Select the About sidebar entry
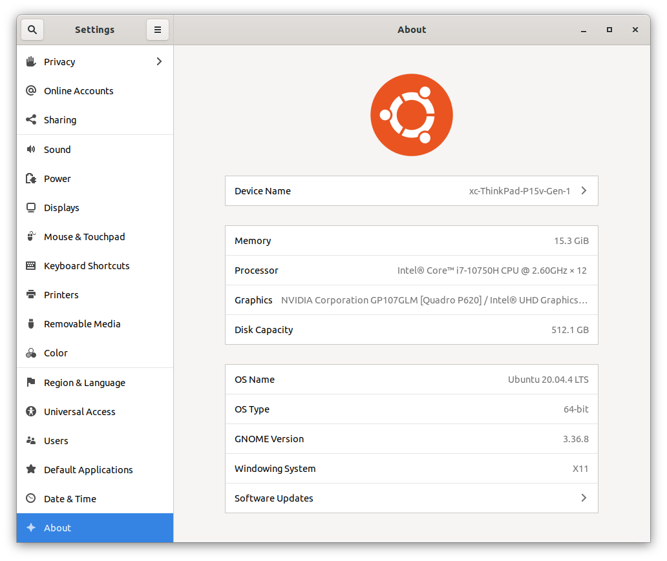 (95, 528)
